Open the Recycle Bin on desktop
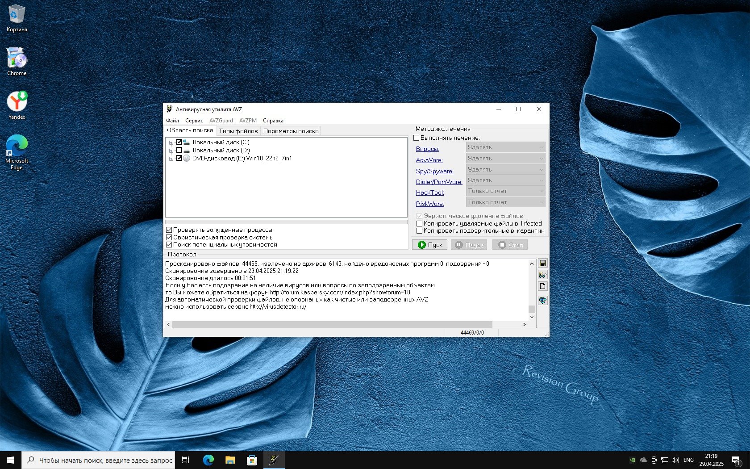 pyautogui.click(x=17, y=19)
